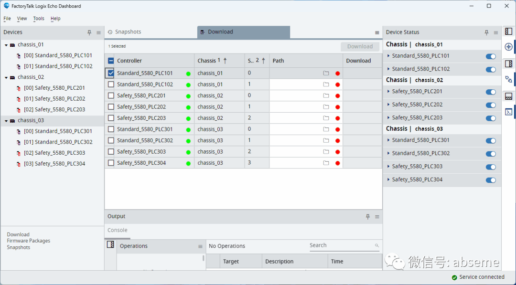This screenshot has width=516, height=285.
Task: Click the connection link icon in right sidebar
Action: pyautogui.click(x=508, y=79)
